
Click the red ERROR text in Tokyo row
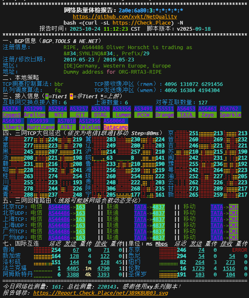[x=240, y=250]
